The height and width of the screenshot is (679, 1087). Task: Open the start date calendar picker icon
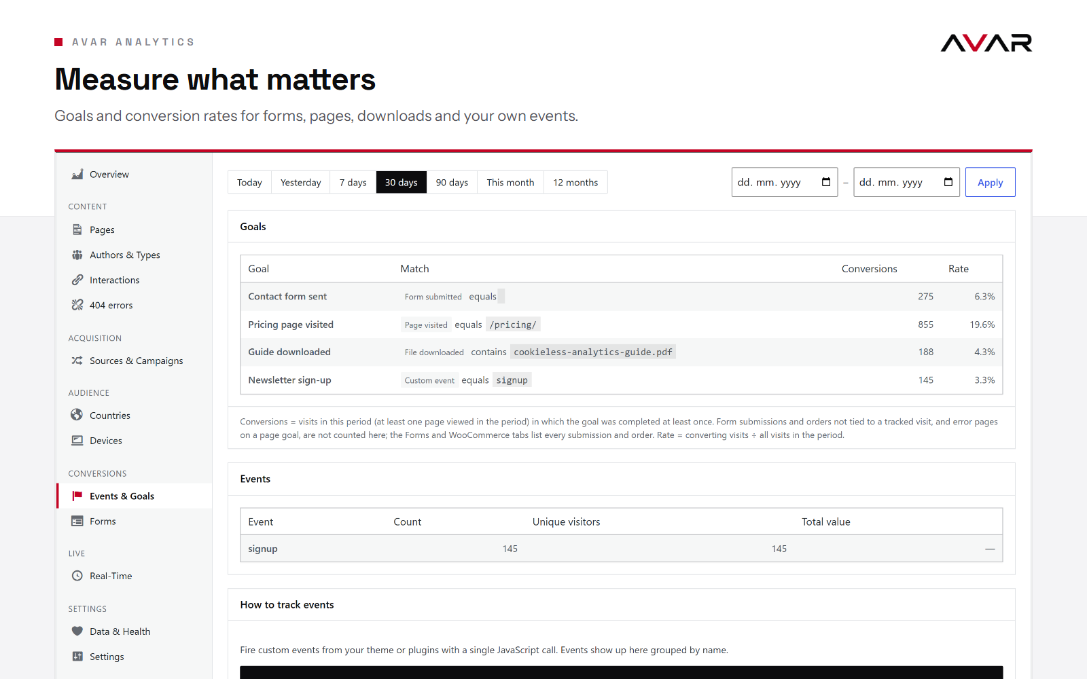click(826, 182)
